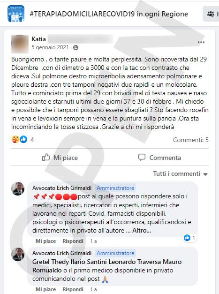
Task: Expand first comment with Altro link
Action: (142, 230)
